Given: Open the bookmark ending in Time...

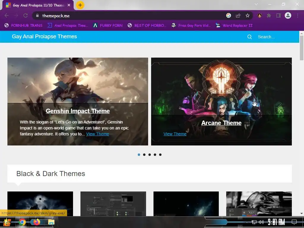Looking at the screenshot, I should pos(68,26).
